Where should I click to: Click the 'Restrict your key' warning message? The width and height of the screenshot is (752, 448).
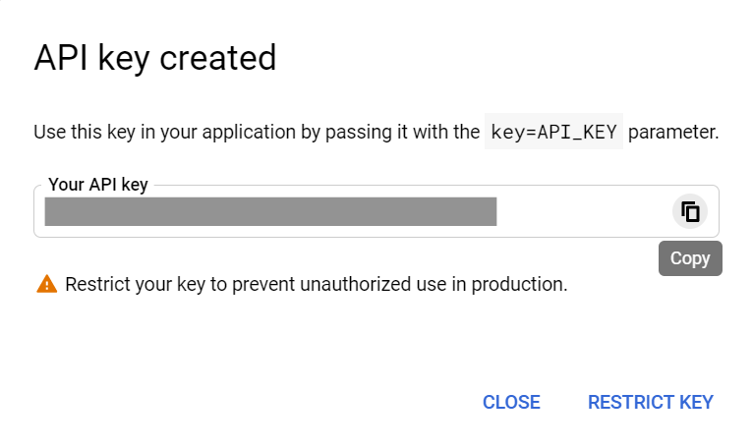point(317,284)
